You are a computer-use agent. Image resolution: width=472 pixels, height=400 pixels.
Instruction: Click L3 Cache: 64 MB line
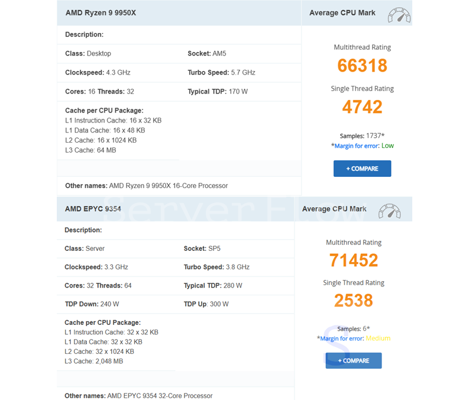point(90,150)
